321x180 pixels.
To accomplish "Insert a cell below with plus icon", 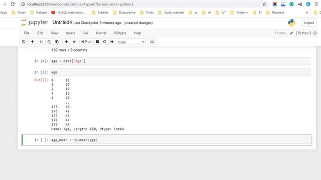I will click(32, 42).
